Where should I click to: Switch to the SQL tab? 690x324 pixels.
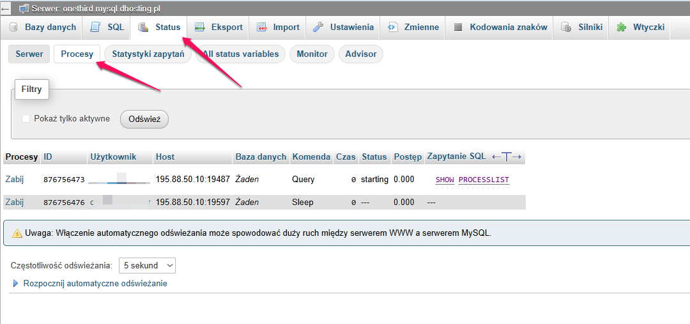pyautogui.click(x=107, y=27)
